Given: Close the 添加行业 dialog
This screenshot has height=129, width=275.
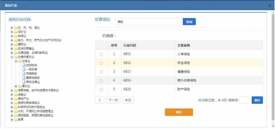Looking at the screenshot, I should 270,6.
